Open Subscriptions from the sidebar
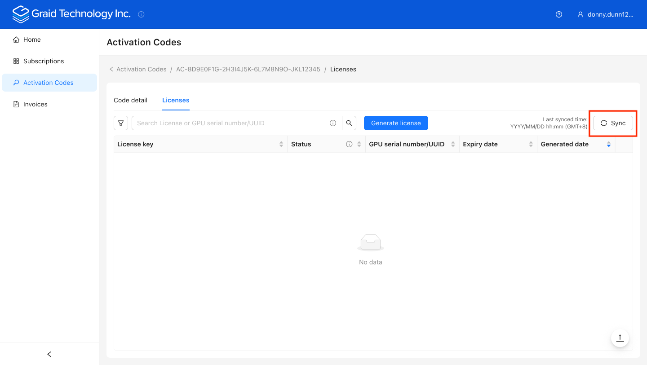The height and width of the screenshot is (365, 647). click(44, 61)
